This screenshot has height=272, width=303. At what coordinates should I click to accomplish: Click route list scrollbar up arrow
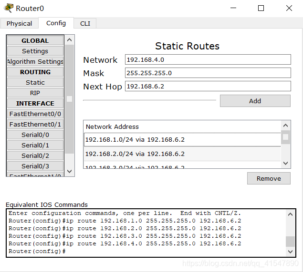point(285,126)
